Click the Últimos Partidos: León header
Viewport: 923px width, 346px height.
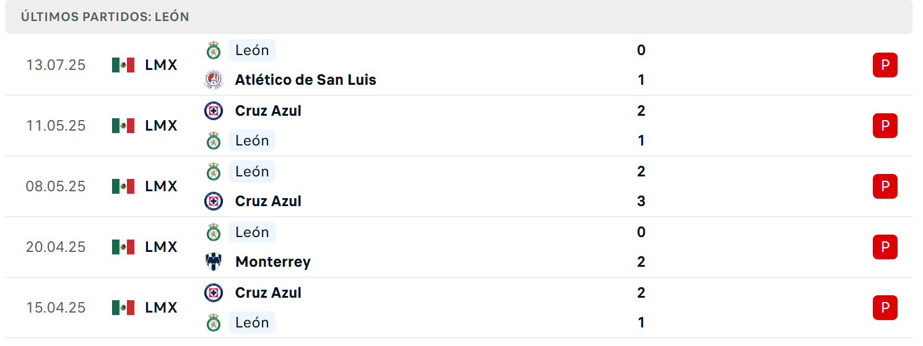pos(105,17)
